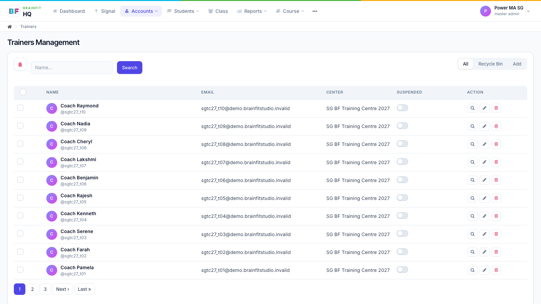Edit Coach Nadia using the pencil icon
Screen dimensions: 541x304
tap(485, 126)
